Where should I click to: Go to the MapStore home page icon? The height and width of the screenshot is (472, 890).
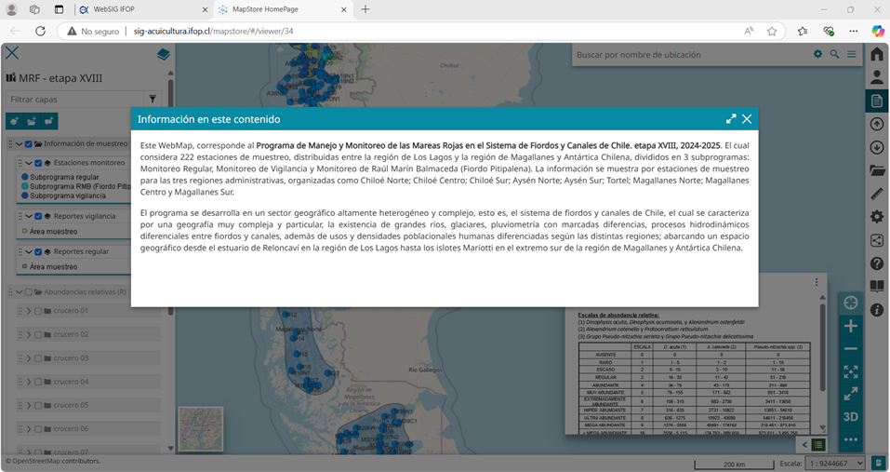(877, 54)
